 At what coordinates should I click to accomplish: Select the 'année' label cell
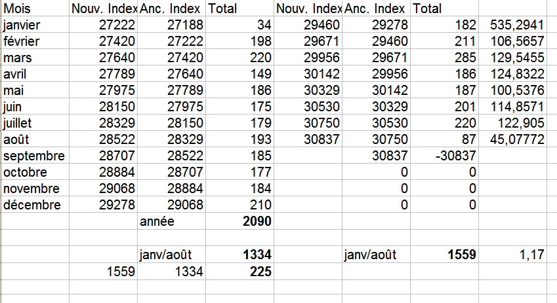pos(172,221)
